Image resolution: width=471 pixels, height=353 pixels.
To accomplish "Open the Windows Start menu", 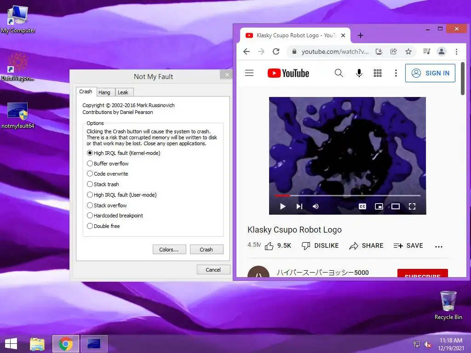I will [x=11, y=344].
